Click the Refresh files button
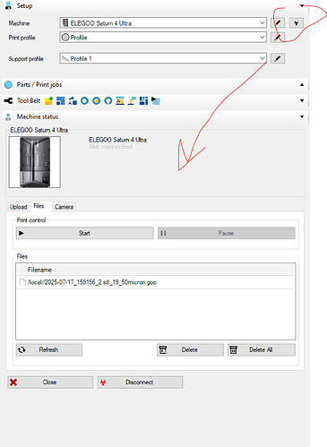 pyautogui.click(x=49, y=349)
